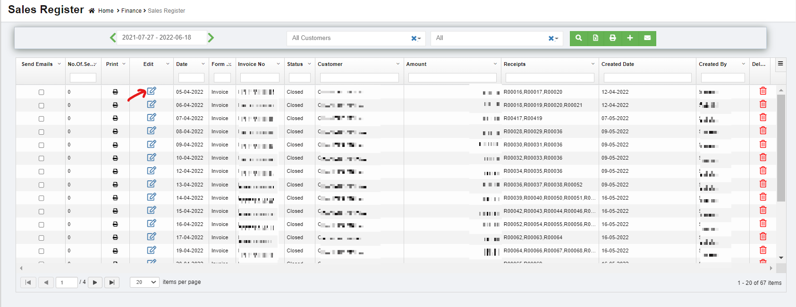Click the green email envelope button

tap(647, 38)
